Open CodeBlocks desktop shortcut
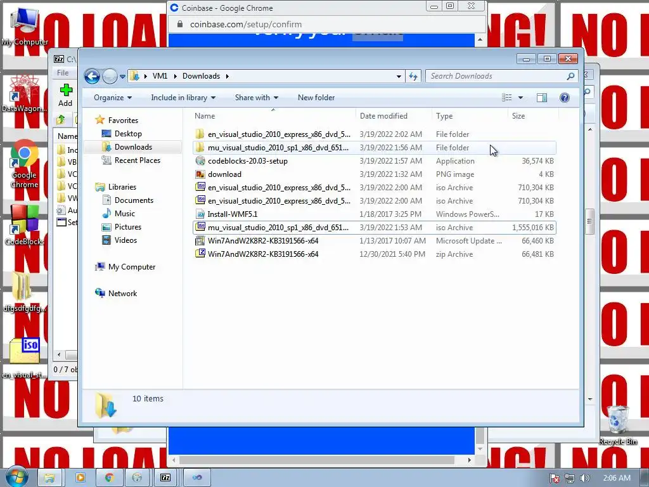 [x=25, y=225]
